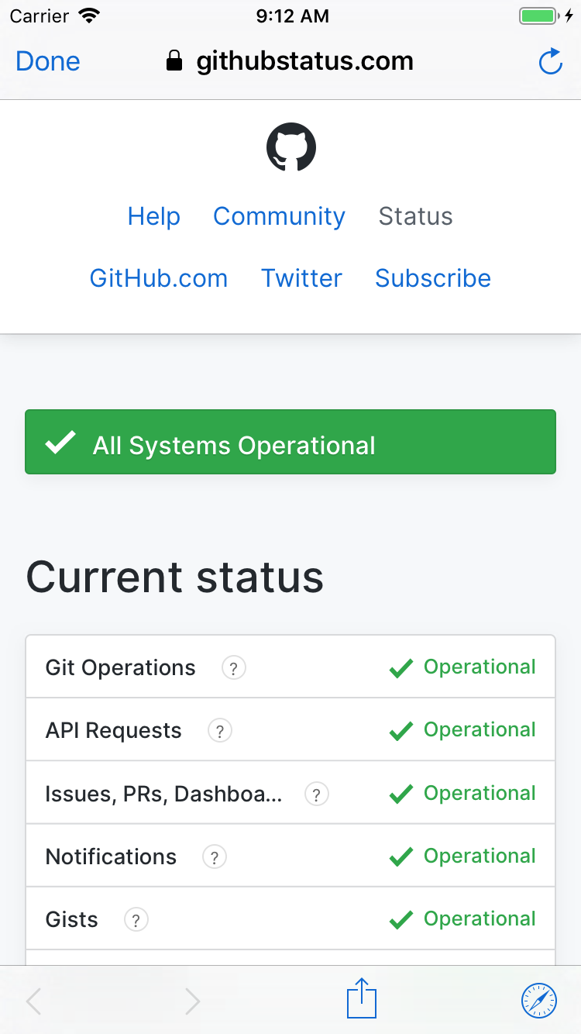Open help tooltip for Notifications
This screenshot has height=1034, width=581.
(215, 856)
